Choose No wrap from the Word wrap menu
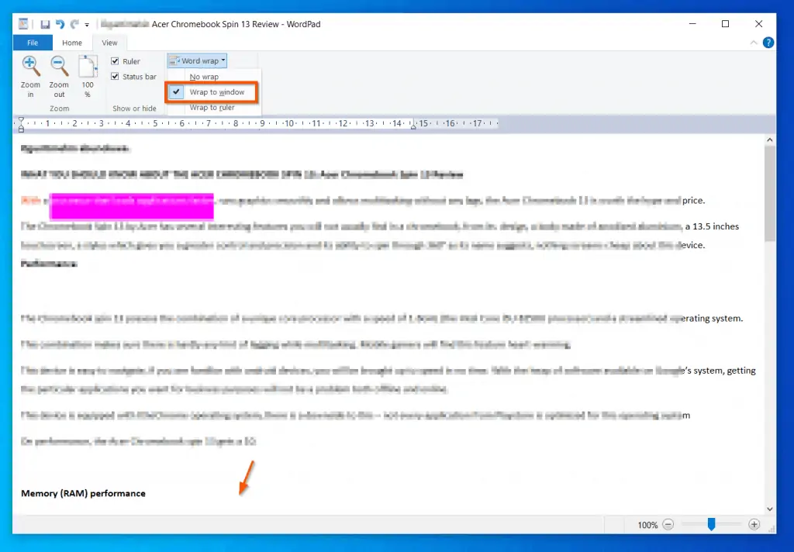The image size is (794, 552). 205,77
